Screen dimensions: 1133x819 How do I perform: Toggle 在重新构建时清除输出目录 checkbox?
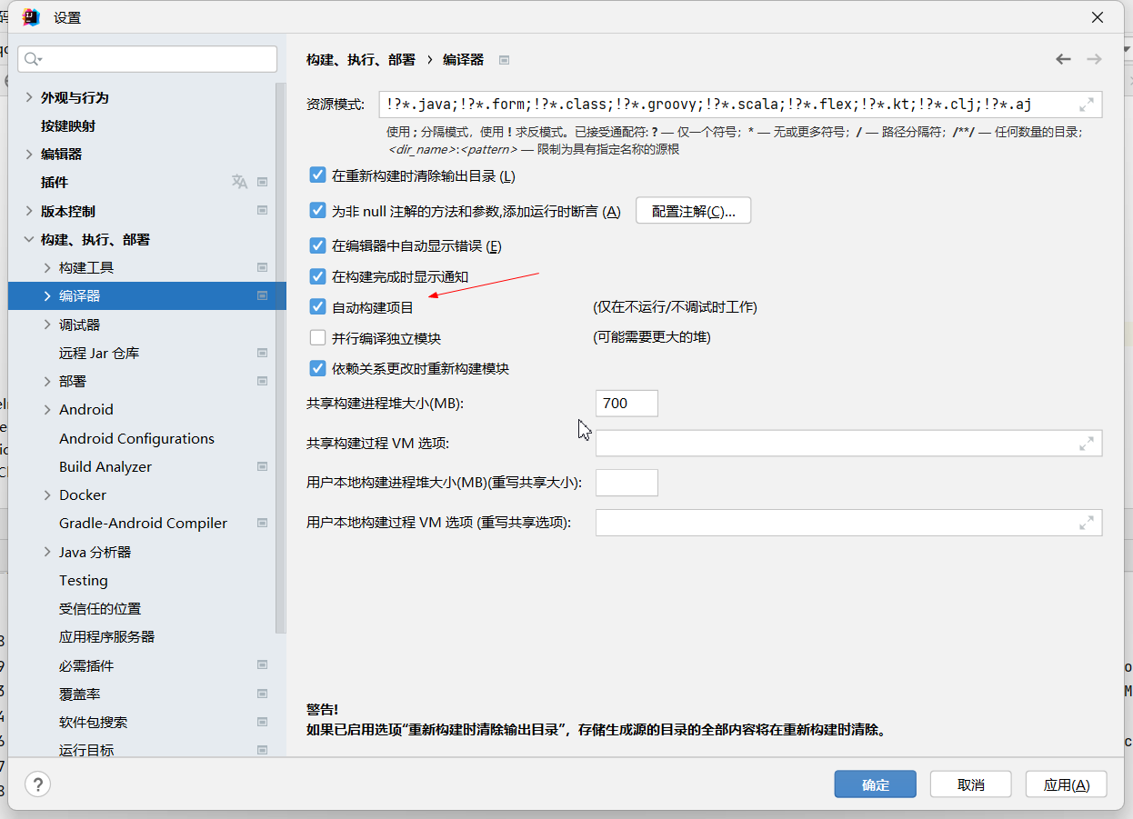tap(317, 175)
